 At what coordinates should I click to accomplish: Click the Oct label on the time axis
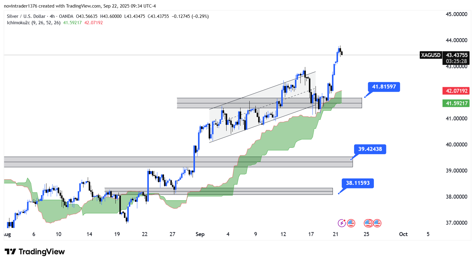point(403,234)
